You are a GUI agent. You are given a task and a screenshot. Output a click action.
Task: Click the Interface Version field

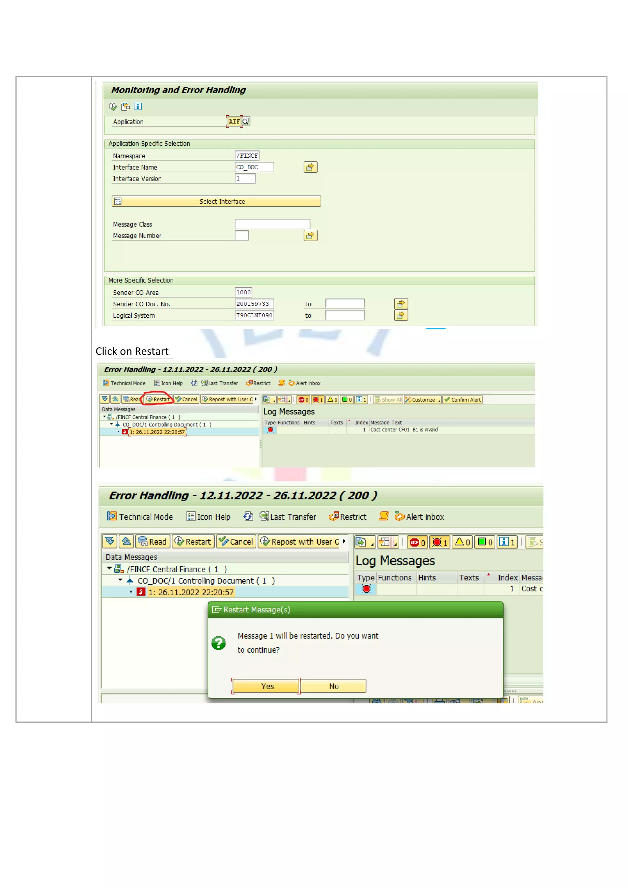(x=245, y=178)
